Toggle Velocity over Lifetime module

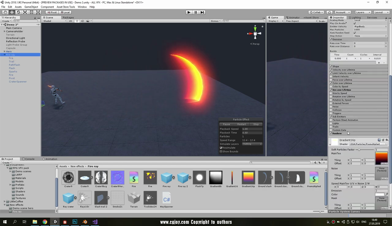tap(331, 70)
